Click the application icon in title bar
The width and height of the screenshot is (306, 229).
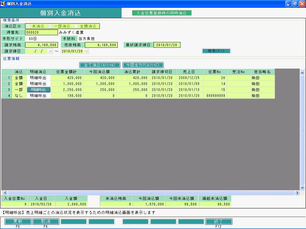pos(3,4)
